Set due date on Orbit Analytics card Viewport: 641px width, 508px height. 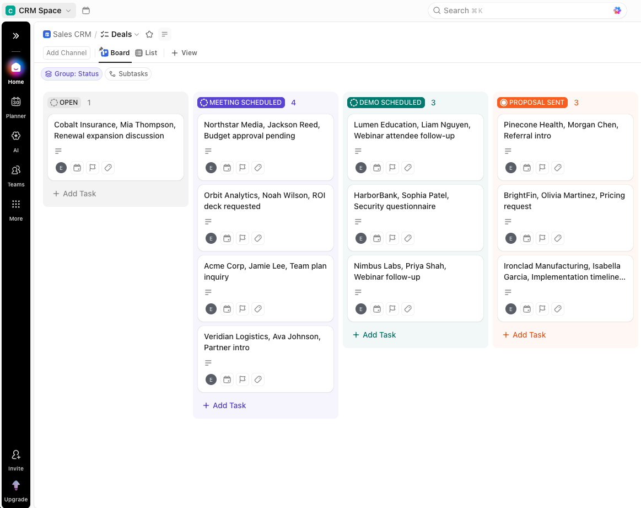[x=227, y=238]
